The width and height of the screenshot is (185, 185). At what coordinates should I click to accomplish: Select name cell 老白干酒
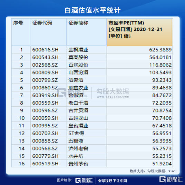(x=87, y=103)
